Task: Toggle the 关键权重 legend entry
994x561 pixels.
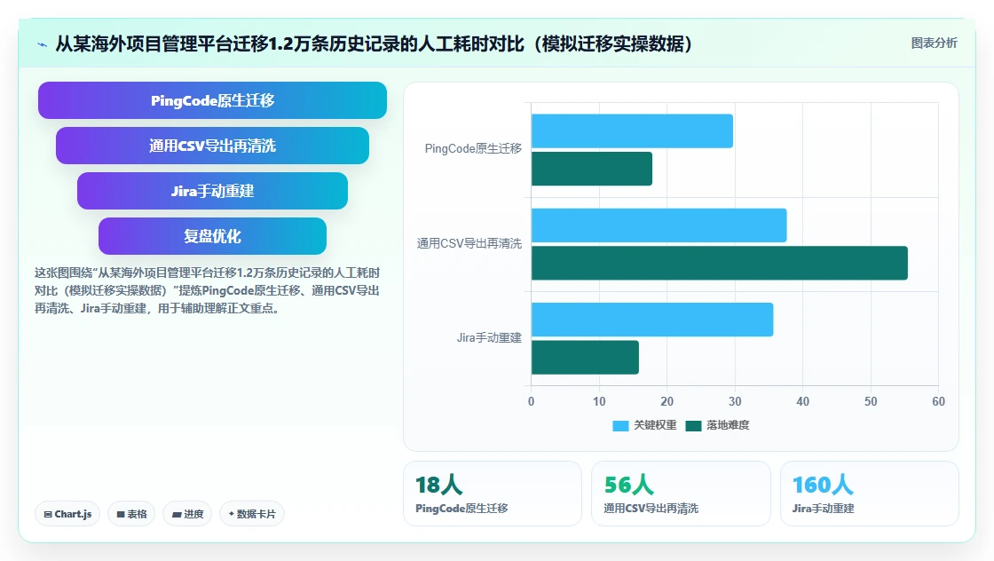Action: click(x=644, y=425)
